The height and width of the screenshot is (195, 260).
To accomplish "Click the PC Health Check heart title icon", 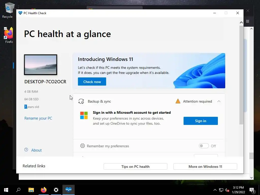I will 20,13.
